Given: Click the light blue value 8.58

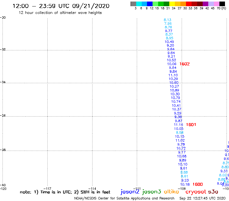Looking at the screenshot, I should 179,133.
